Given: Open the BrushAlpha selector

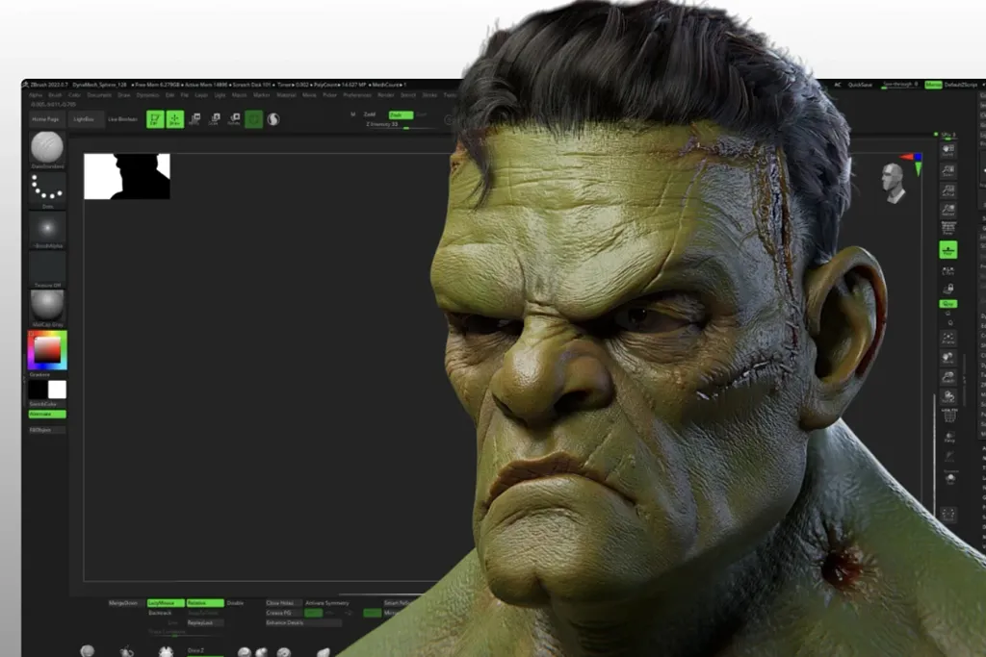Looking at the screenshot, I should [x=47, y=231].
